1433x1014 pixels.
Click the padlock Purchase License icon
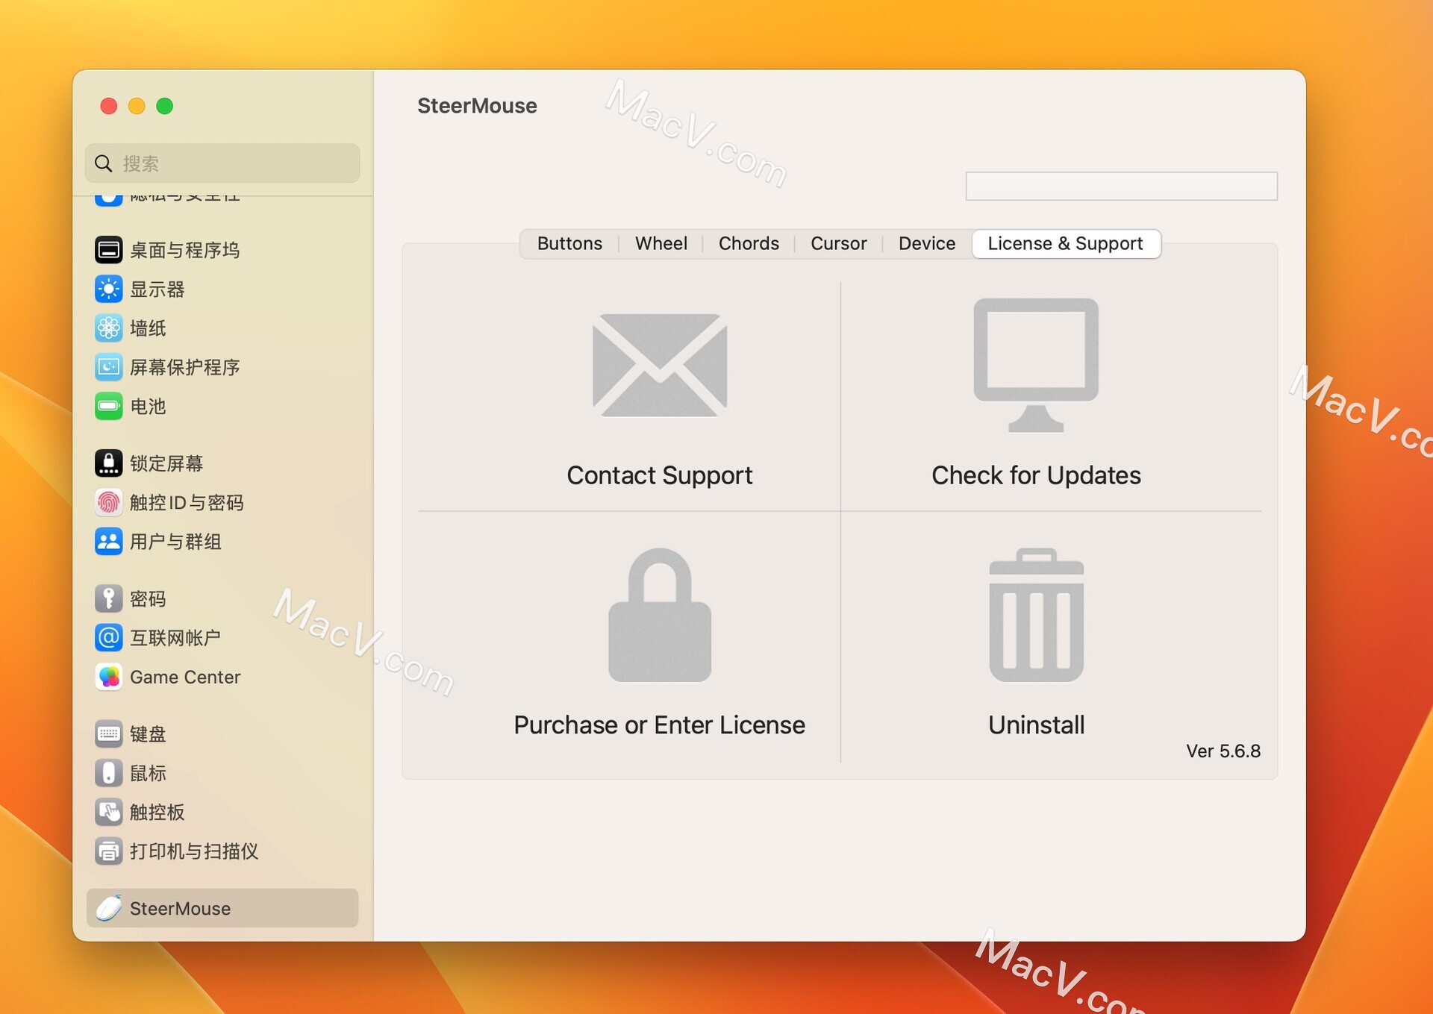click(x=660, y=615)
